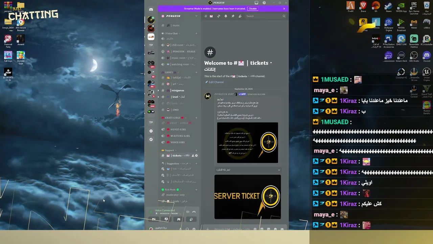Start an activity from voice panel
This screenshot has height=244, width=433.
pos(179,219)
